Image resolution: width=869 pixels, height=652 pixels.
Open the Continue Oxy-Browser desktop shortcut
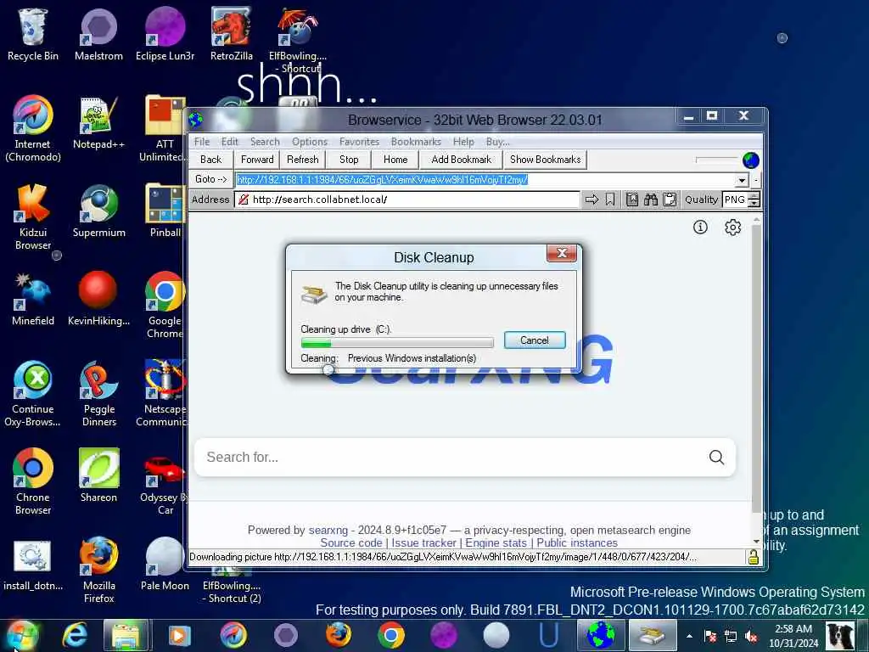[x=33, y=394]
